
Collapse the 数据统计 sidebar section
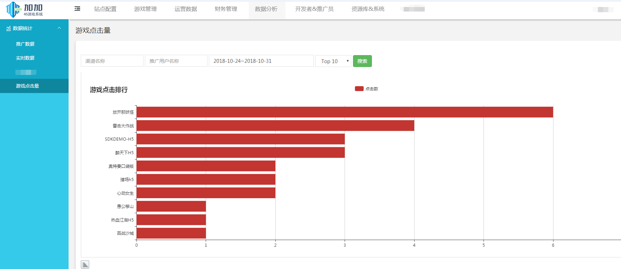(59, 28)
